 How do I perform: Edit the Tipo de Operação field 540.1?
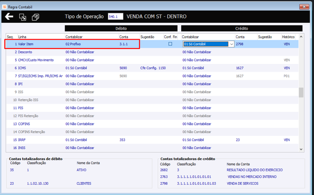click(115, 16)
